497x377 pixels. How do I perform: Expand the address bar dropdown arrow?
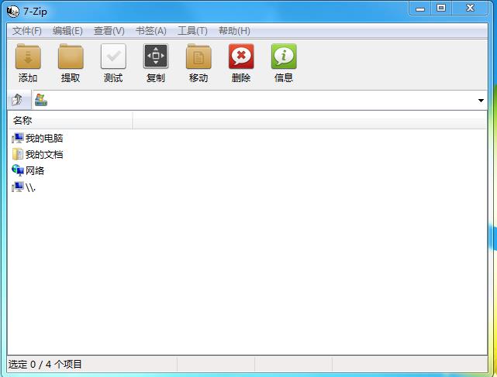[481, 101]
